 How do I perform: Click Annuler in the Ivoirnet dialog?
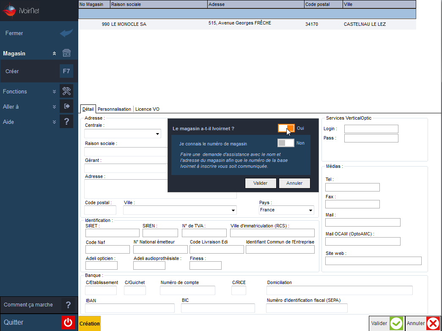[x=294, y=183]
